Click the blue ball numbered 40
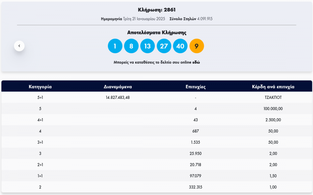 pos(180,46)
